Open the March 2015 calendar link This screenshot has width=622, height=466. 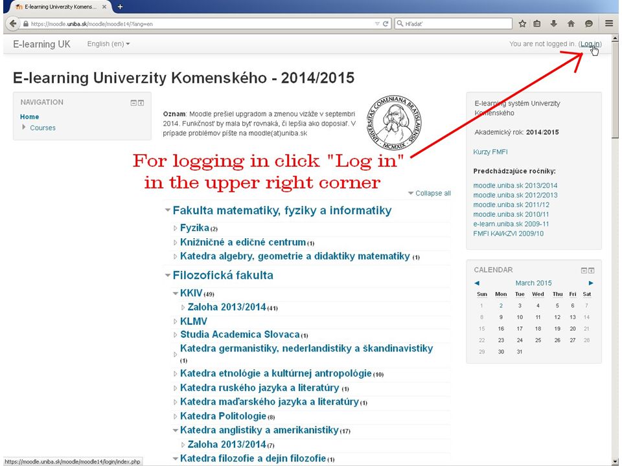pyautogui.click(x=533, y=283)
